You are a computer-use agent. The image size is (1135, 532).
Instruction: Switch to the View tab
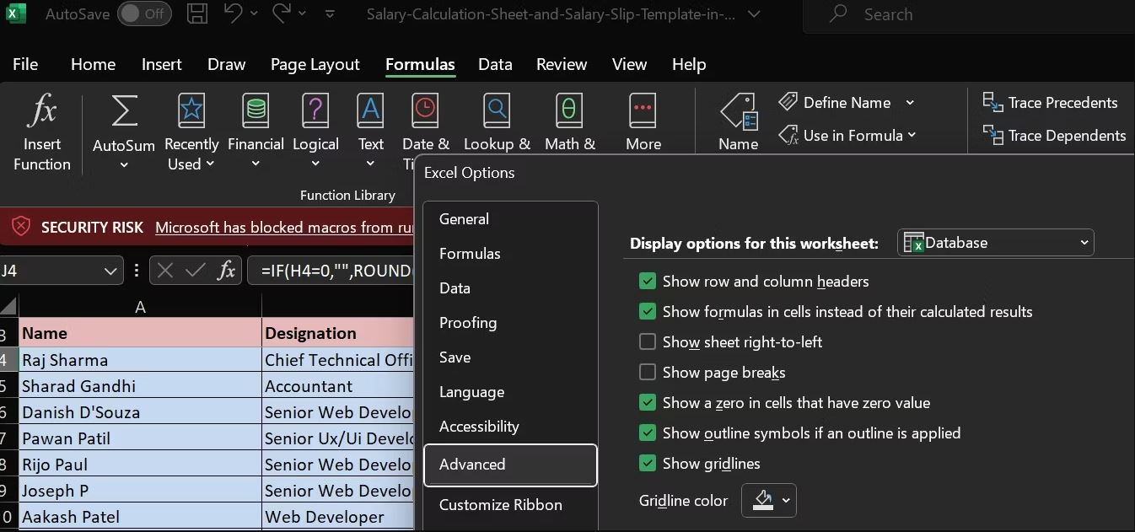coord(629,64)
